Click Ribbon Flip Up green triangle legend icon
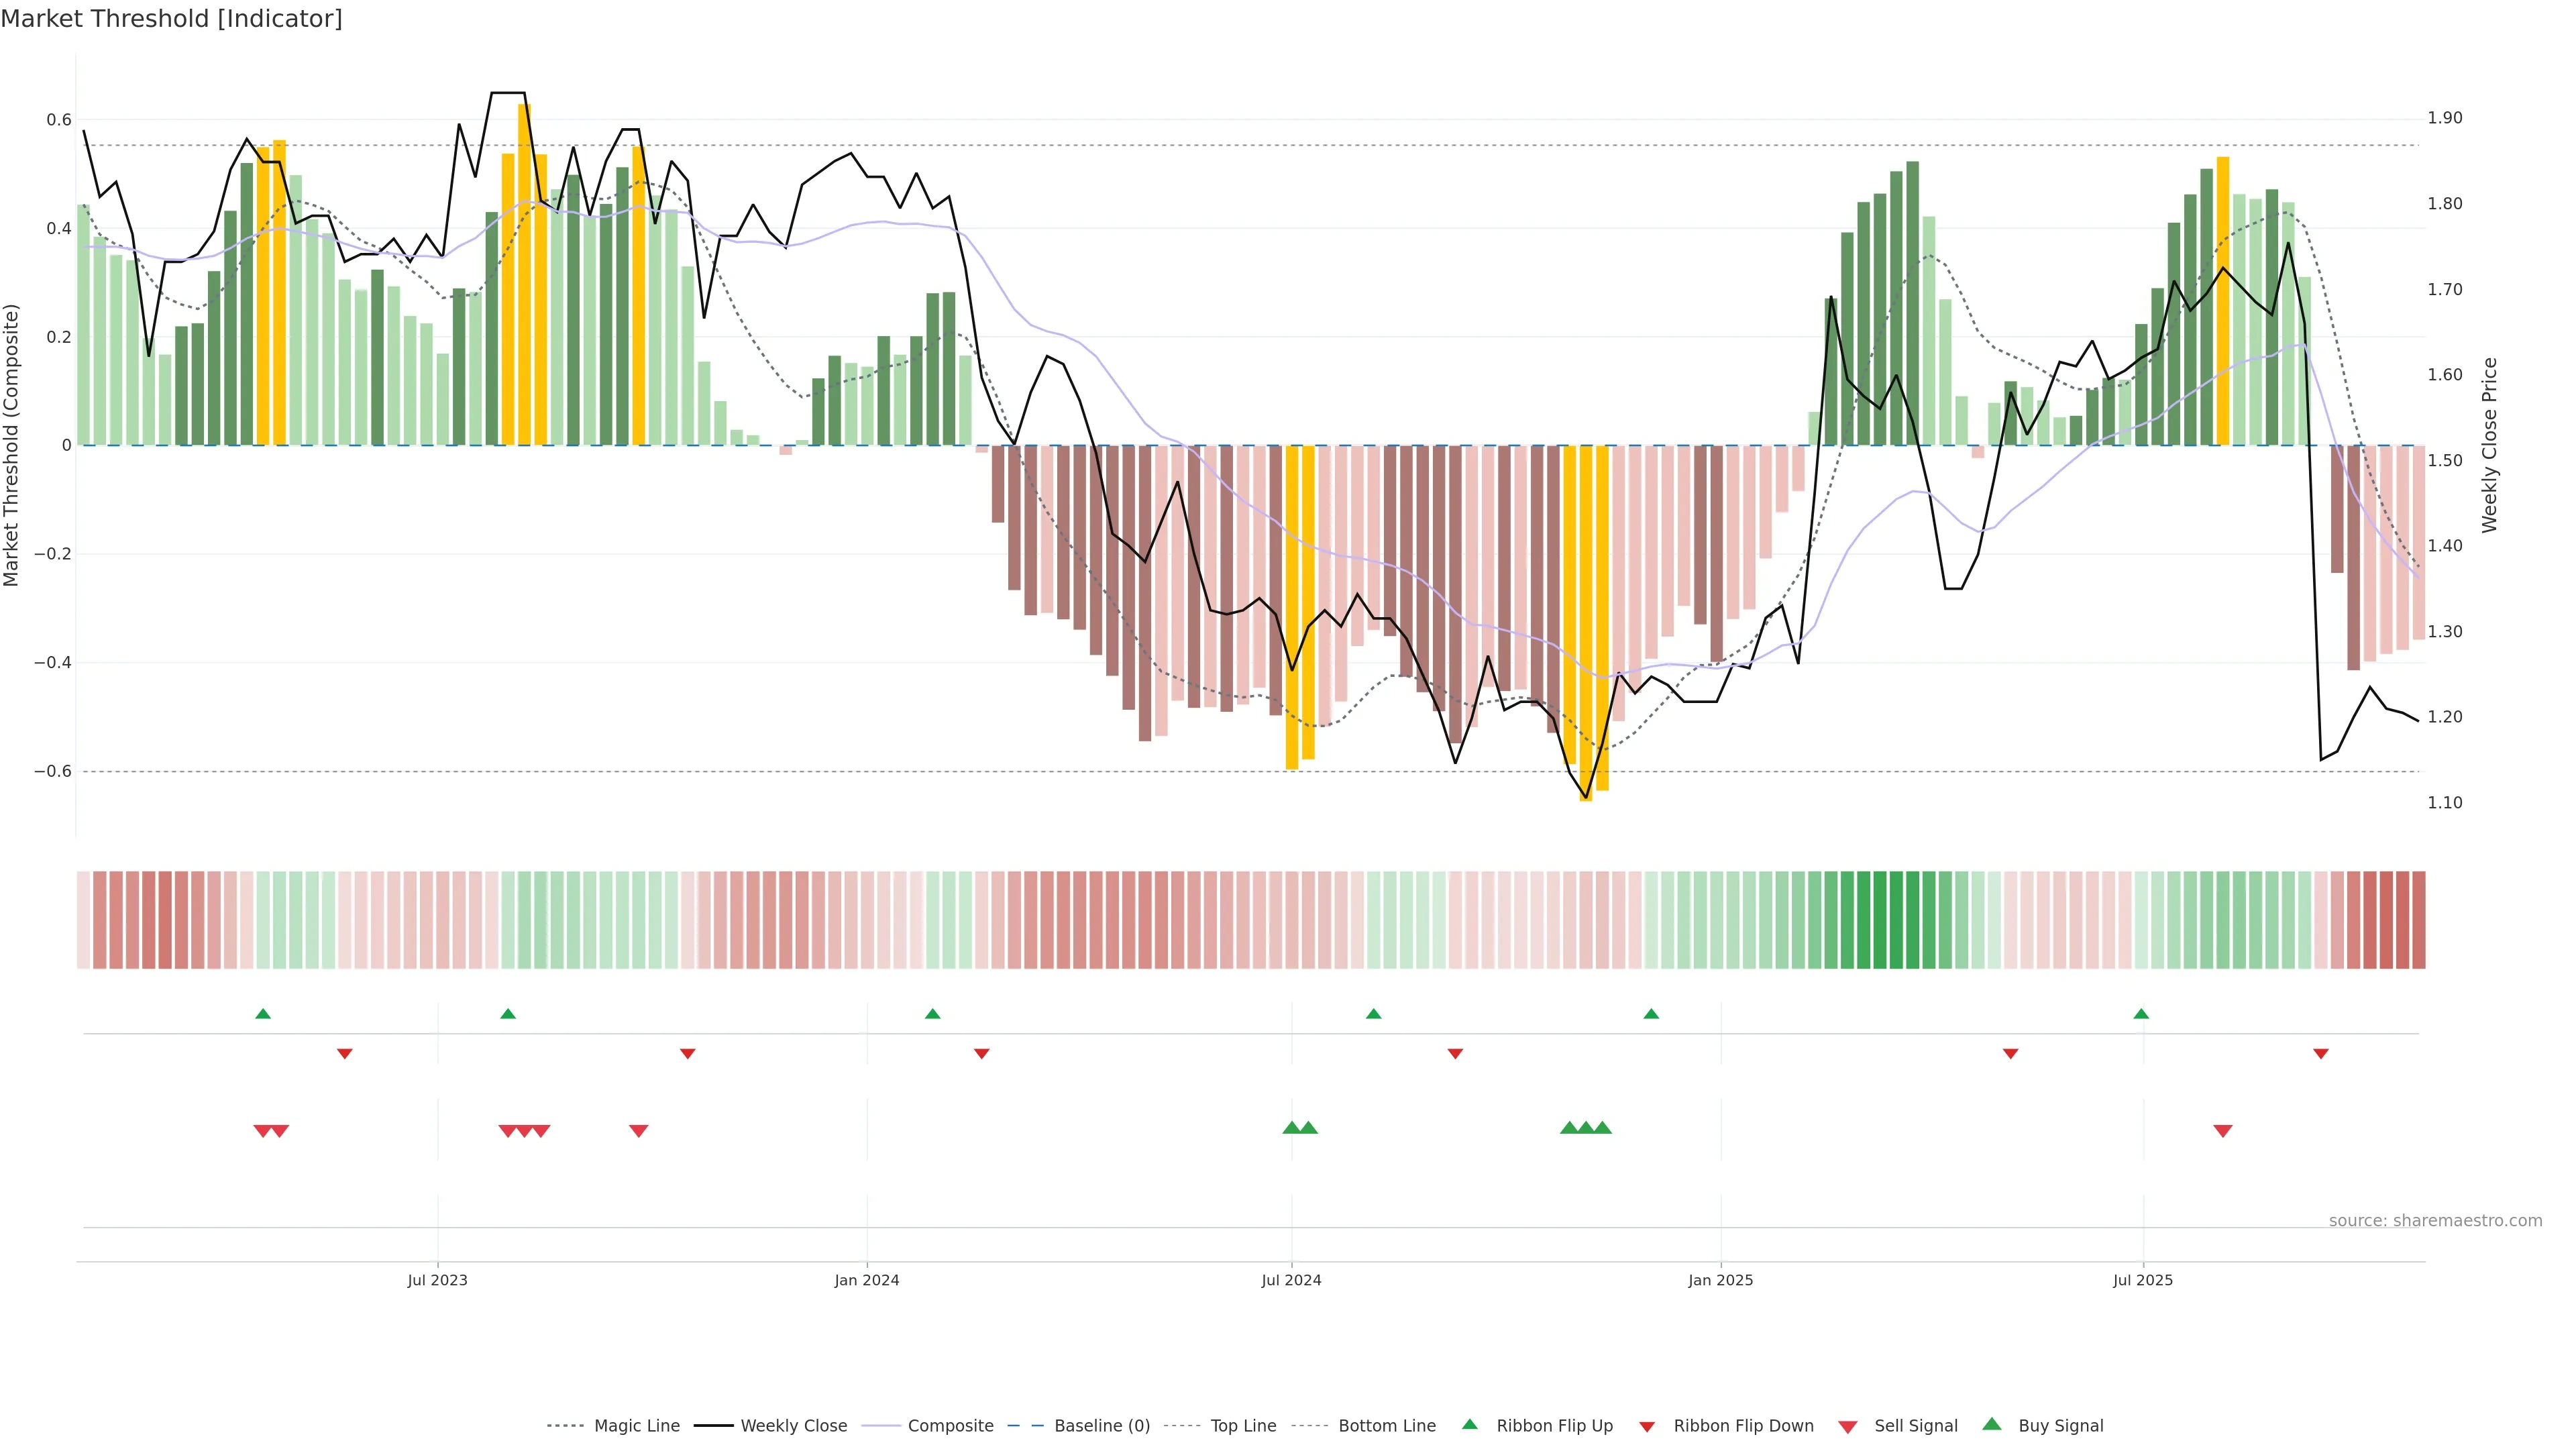Image resolution: width=2576 pixels, height=1449 pixels. 1469,1424
